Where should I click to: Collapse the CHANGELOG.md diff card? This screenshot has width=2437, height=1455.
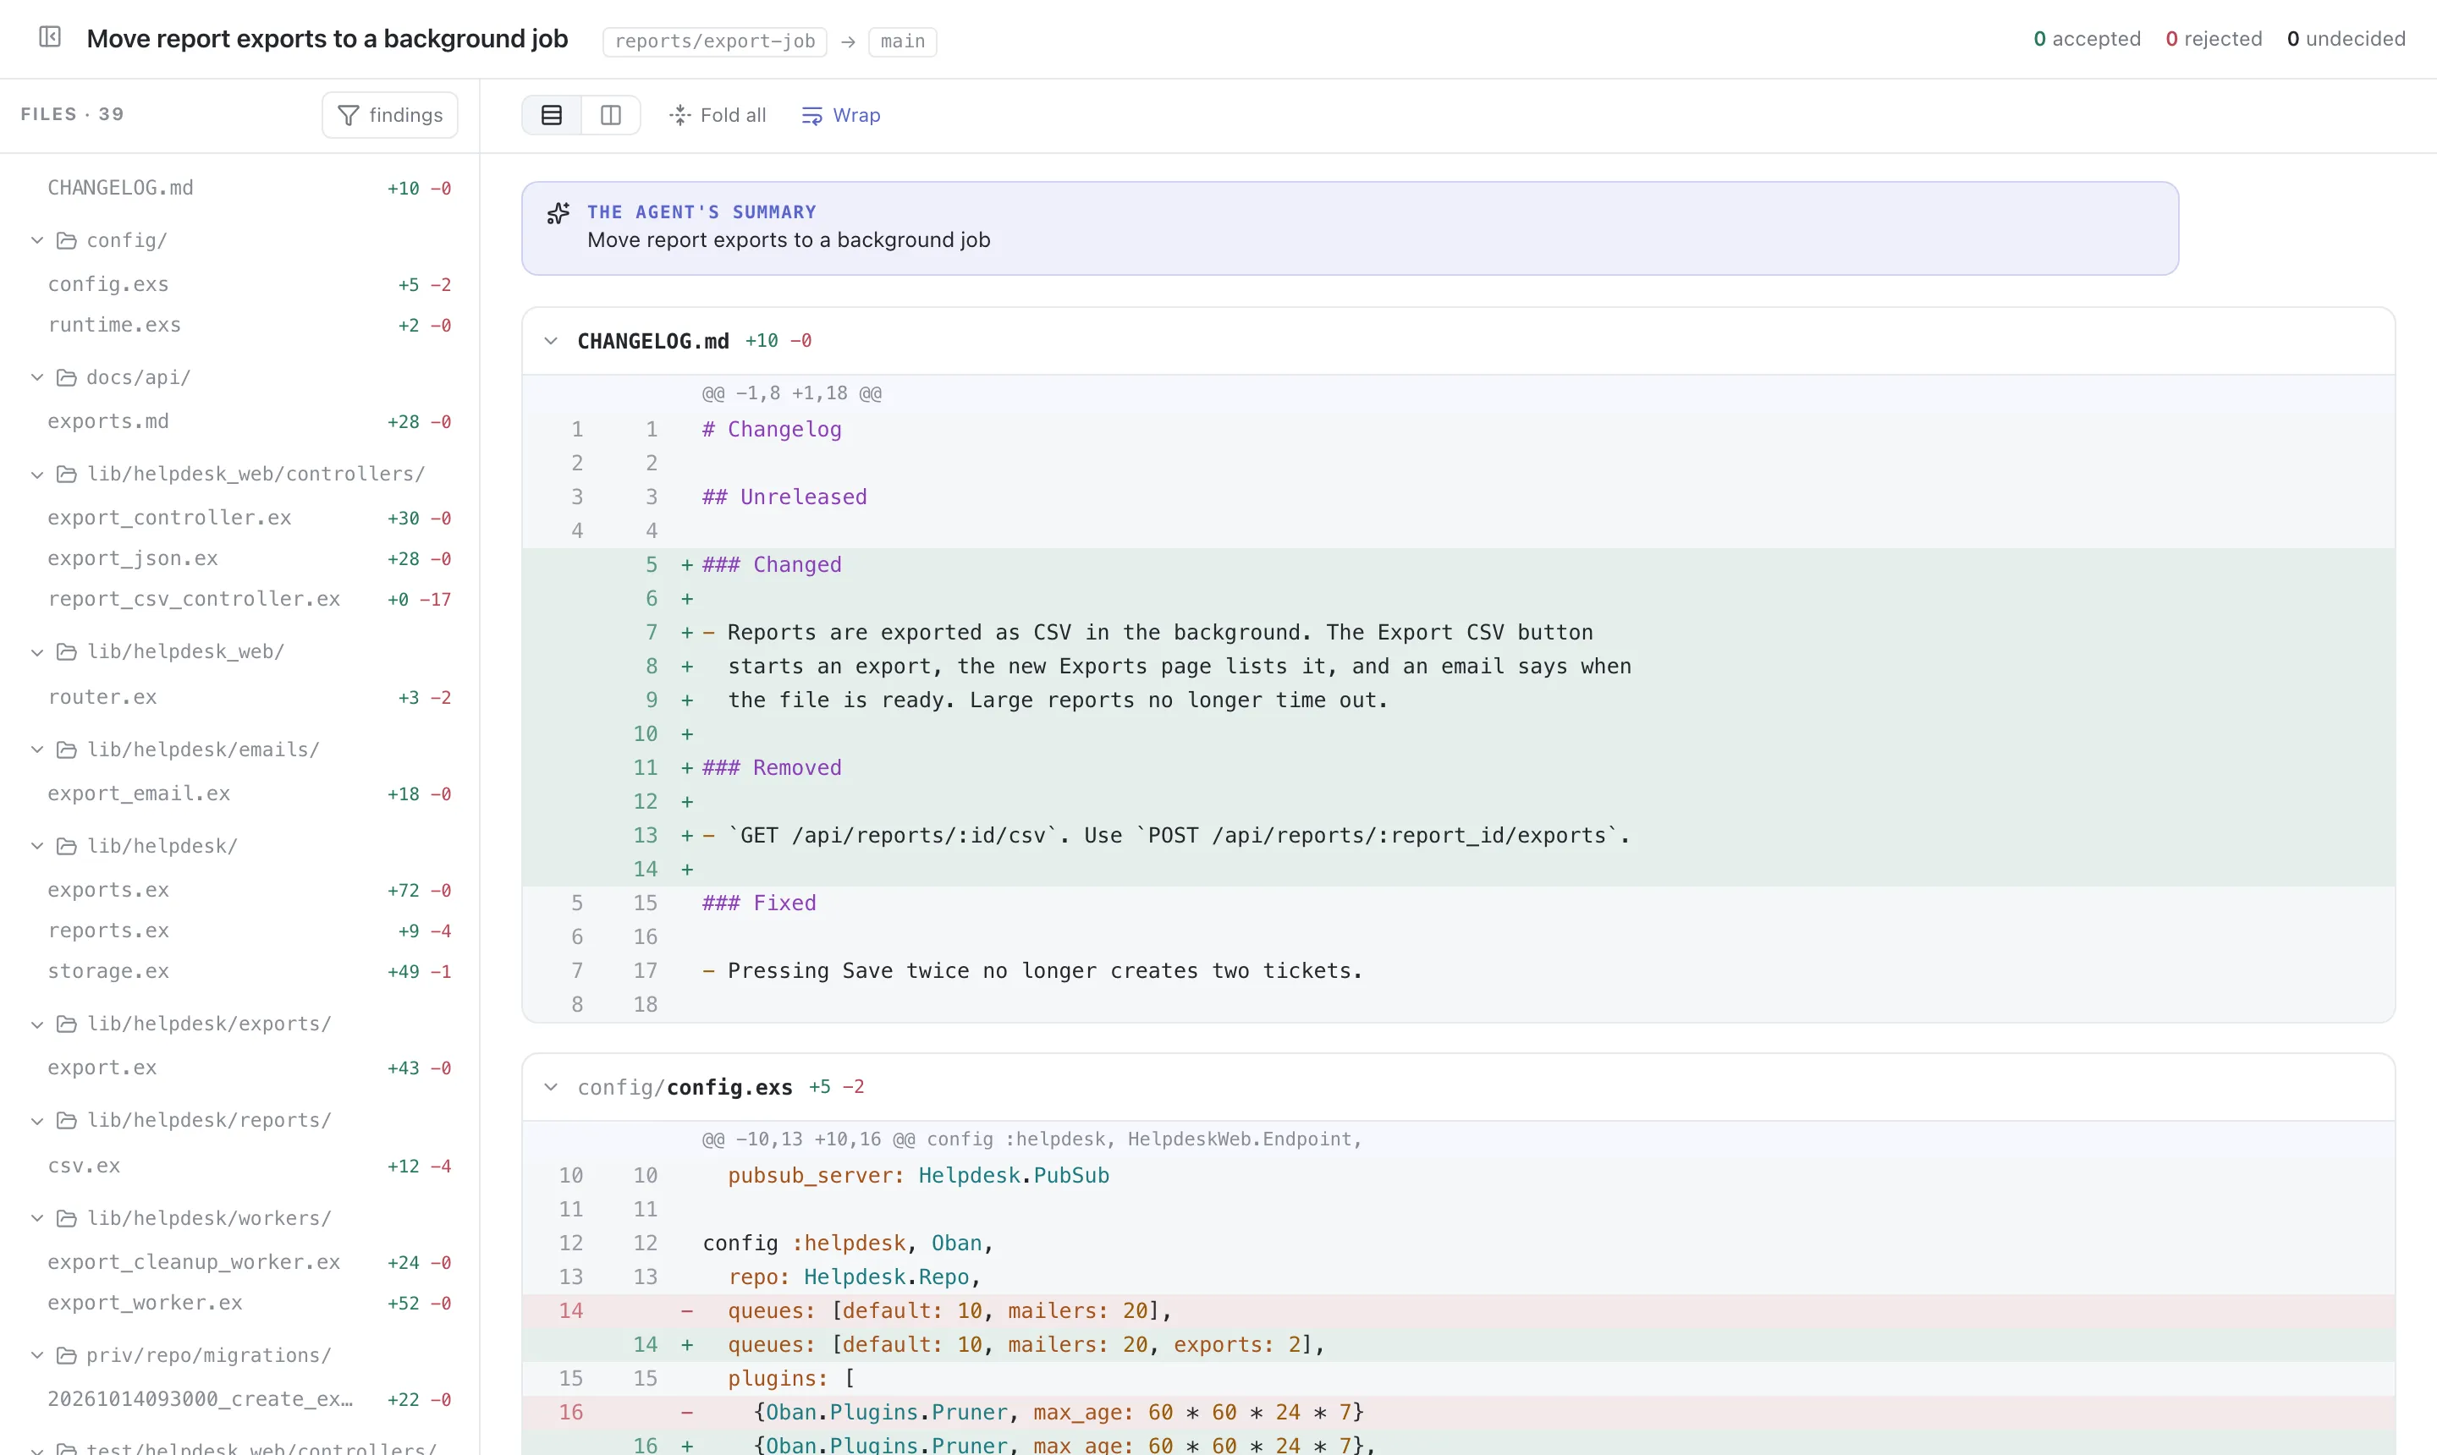[551, 341]
